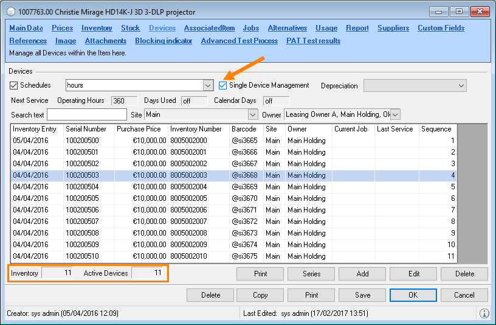Click the cube icon in title bar
The height and width of the screenshot is (325, 496).
pyautogui.click(x=11, y=11)
